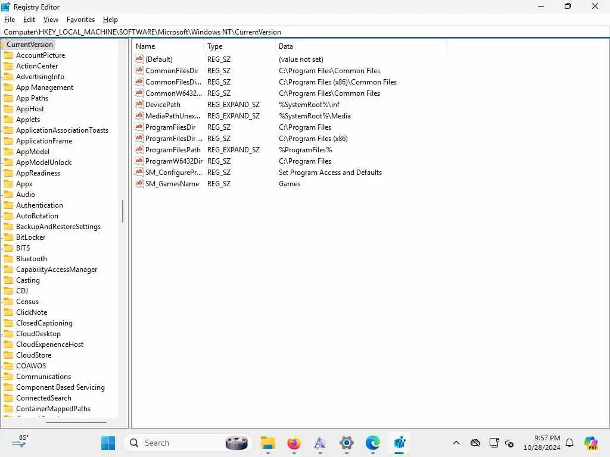The width and height of the screenshot is (610, 457).
Task: Click the App Management folder icon
Action: point(8,87)
